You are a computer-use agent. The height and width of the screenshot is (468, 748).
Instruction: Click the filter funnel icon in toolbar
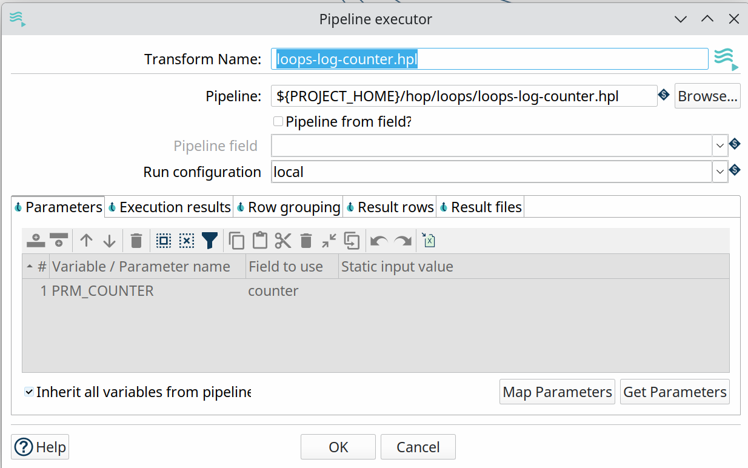click(210, 241)
